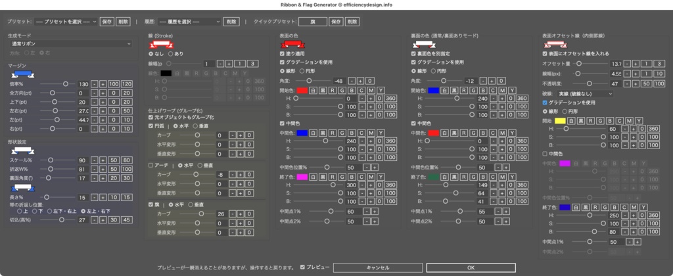673x276 pixels.
Task: Toggle グラデーションを使用 in 表面の色
Action: [282, 62]
